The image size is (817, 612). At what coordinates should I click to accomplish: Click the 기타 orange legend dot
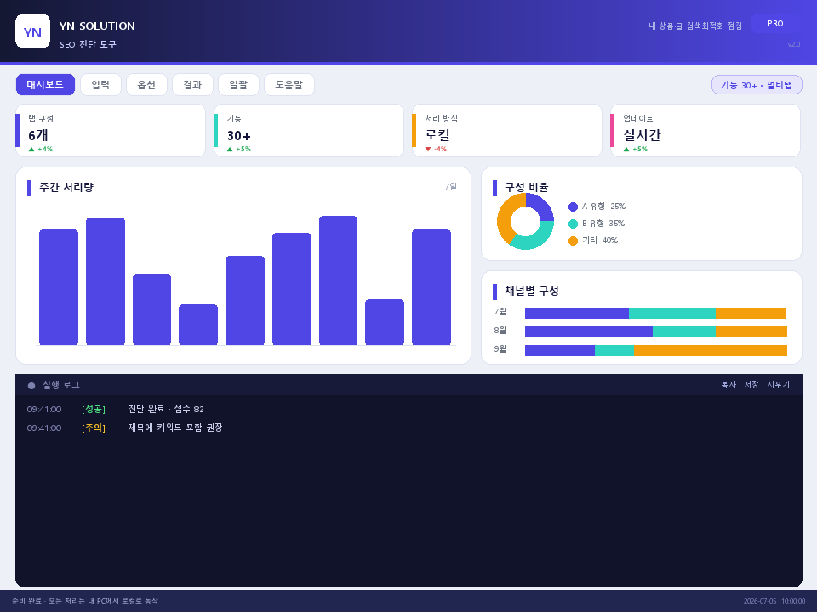(573, 241)
